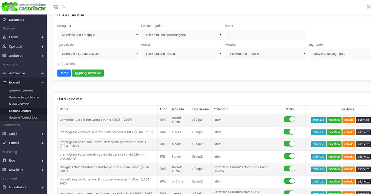The image size is (371, 194).
Task: Click the Clienti user icon
Action: tap(4, 37)
